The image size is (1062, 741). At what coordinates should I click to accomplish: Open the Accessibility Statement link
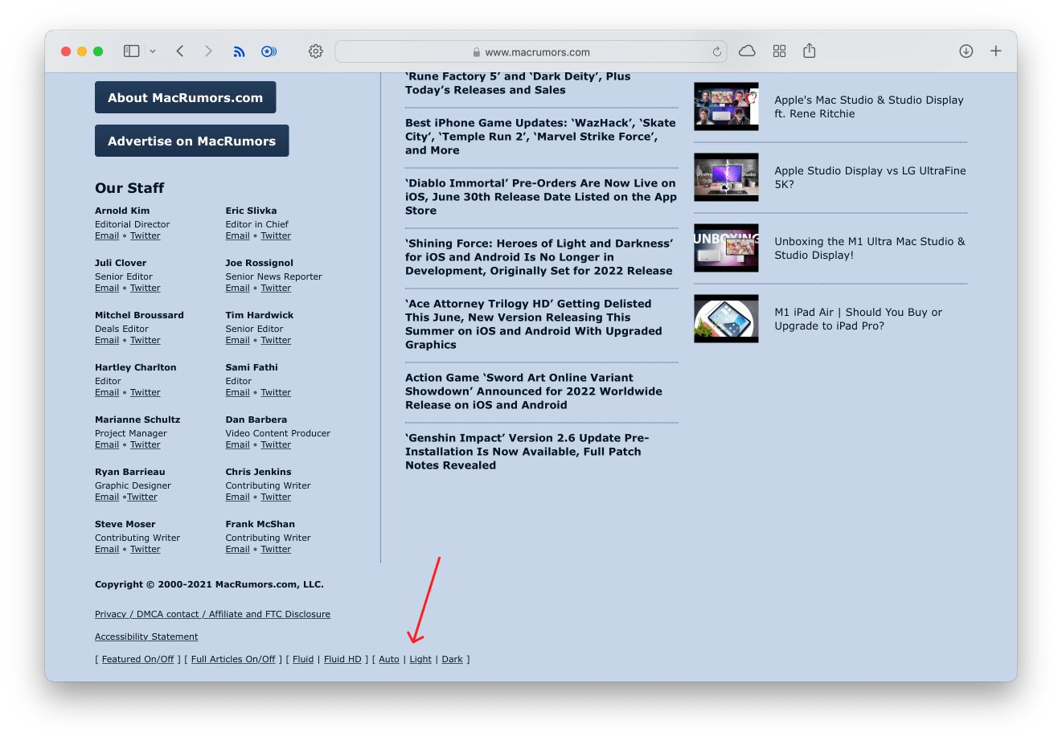click(146, 637)
